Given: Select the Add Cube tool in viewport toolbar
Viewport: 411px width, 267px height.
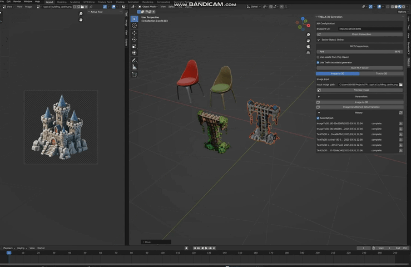Looking at the screenshot, I should tap(134, 75).
